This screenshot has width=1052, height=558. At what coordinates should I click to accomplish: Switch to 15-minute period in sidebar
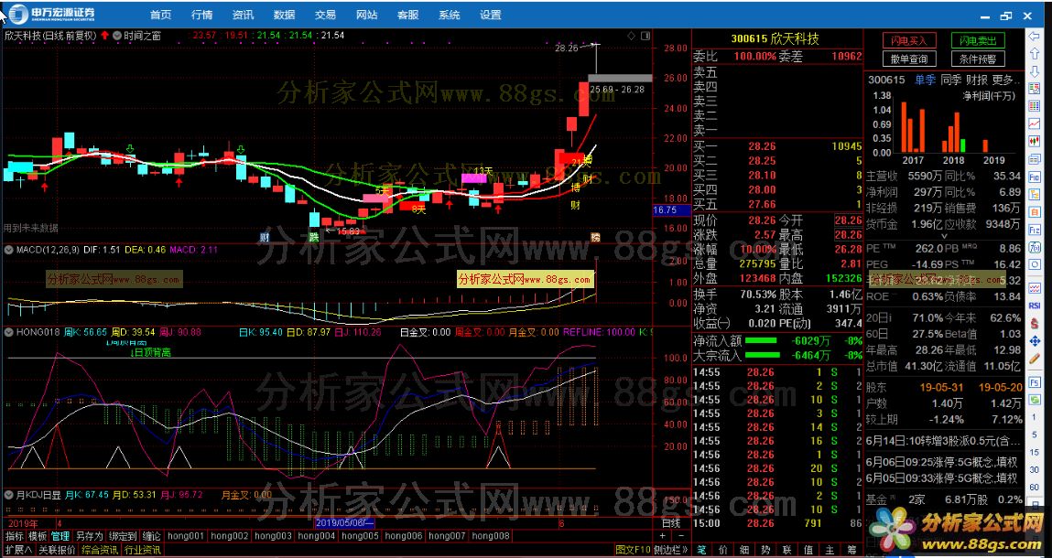point(1034,453)
